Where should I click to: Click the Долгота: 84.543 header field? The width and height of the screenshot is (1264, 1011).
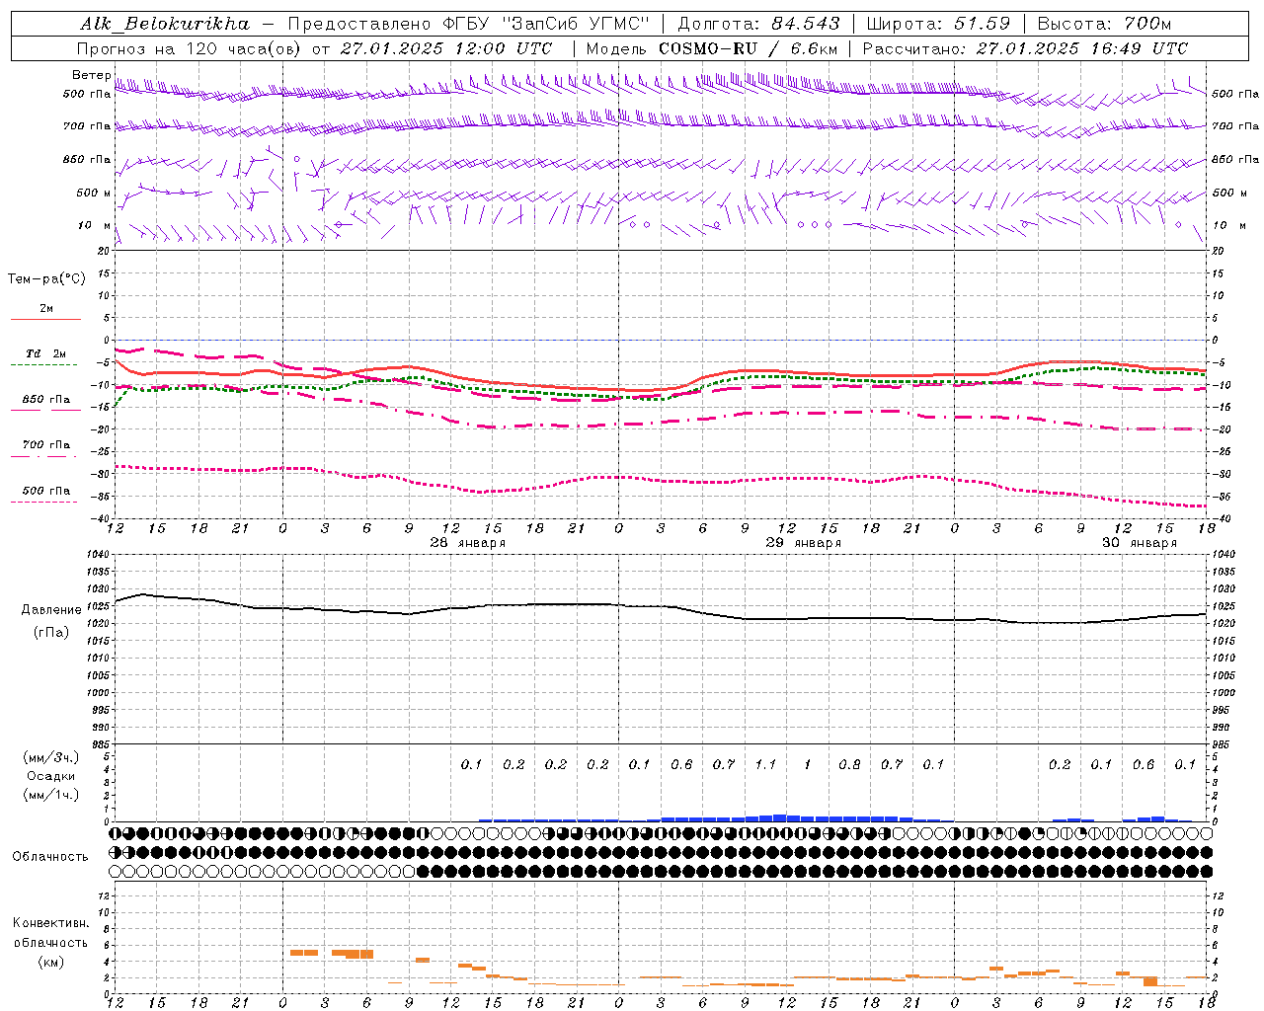tap(758, 23)
